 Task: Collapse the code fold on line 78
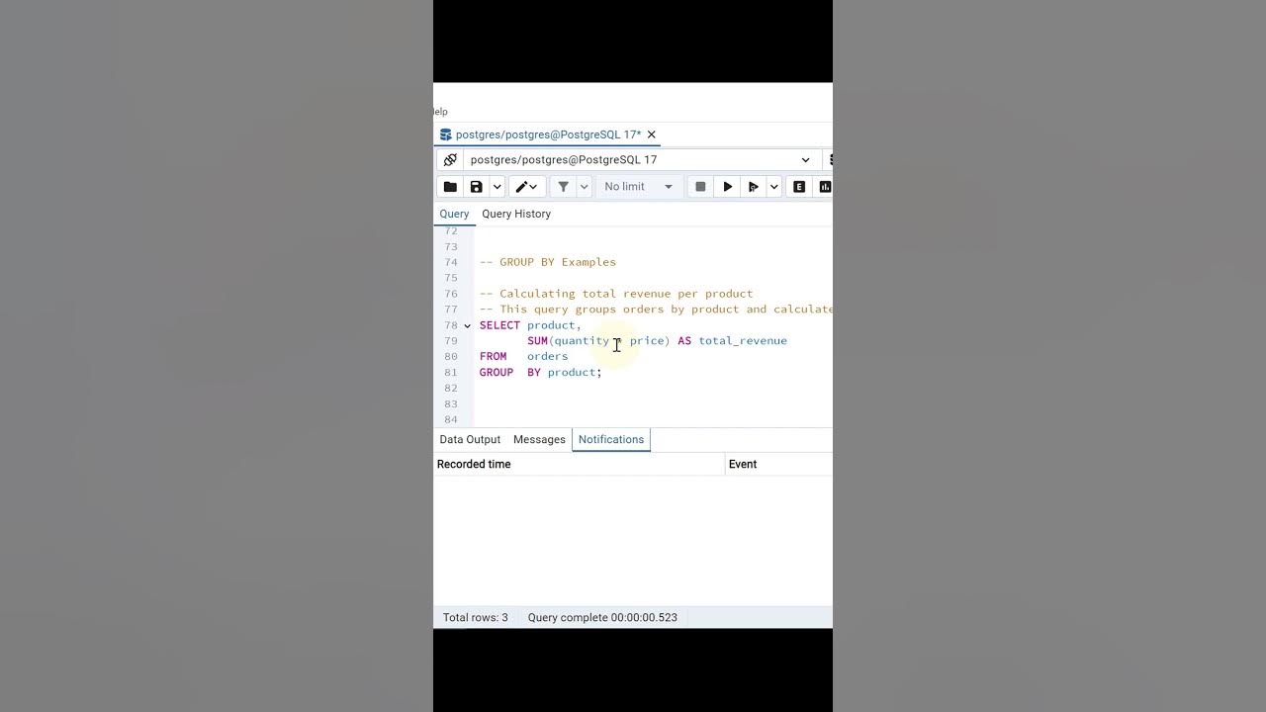click(467, 325)
